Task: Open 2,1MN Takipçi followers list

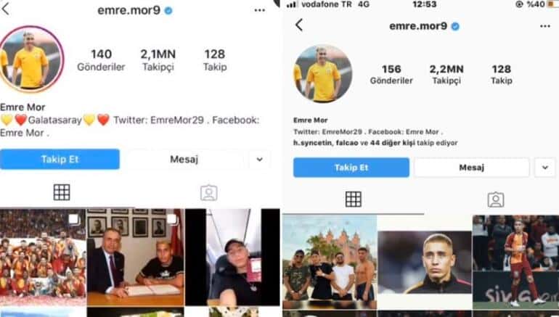Action: point(158,59)
